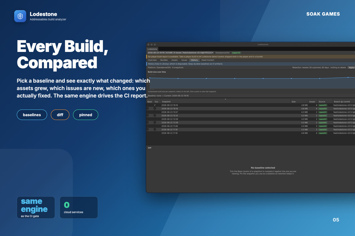Click LayoutV2 badge in the 11:18 row
The image size is (355, 236).
(323, 133)
